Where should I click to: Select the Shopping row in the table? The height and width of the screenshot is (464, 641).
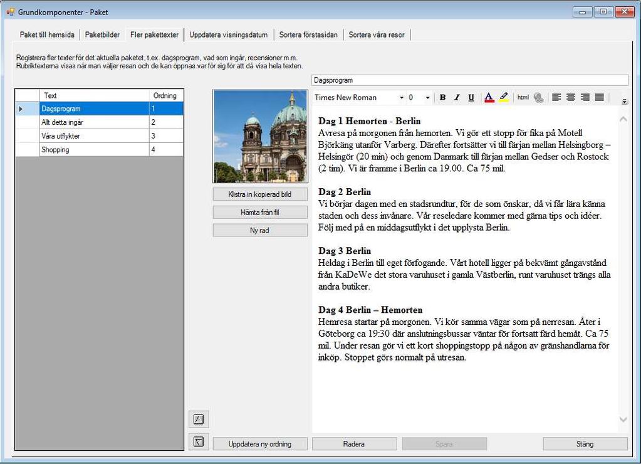pos(100,150)
